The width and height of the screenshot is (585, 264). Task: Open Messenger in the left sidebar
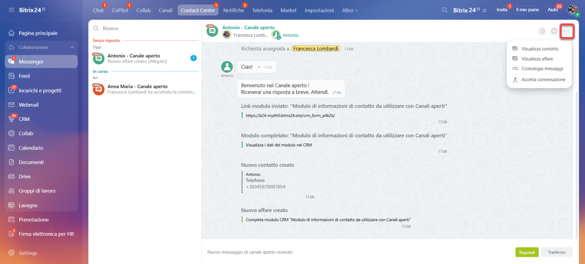tap(41, 62)
